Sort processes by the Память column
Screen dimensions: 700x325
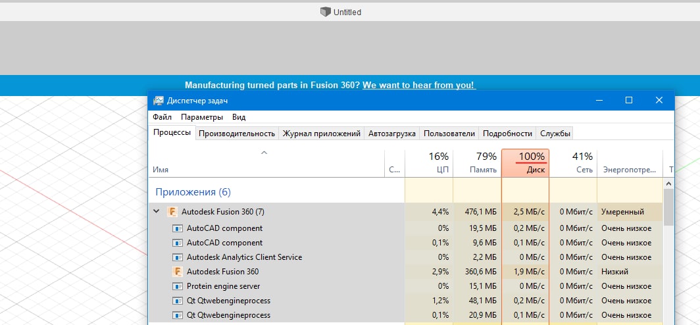[477, 163]
